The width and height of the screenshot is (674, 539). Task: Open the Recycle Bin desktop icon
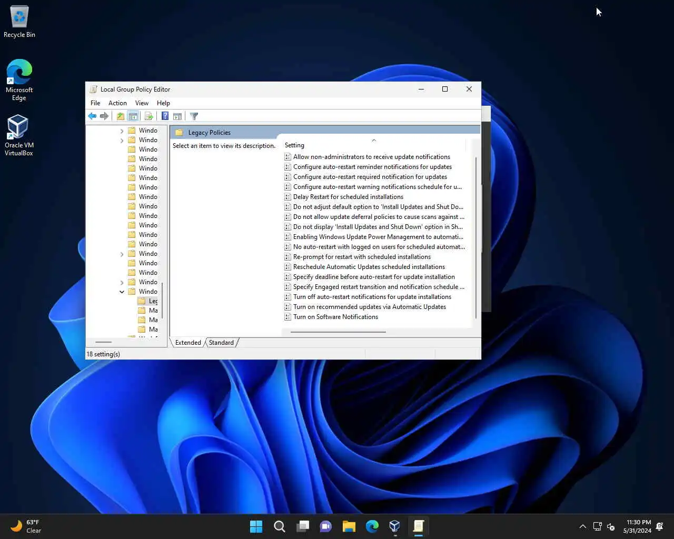tap(19, 22)
